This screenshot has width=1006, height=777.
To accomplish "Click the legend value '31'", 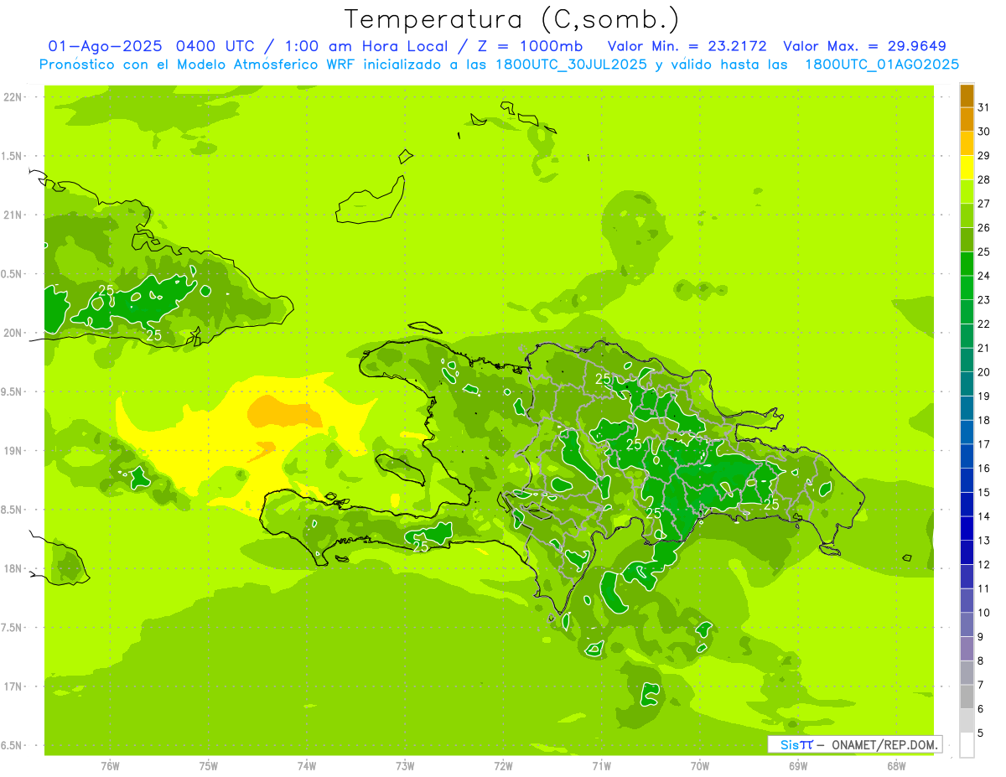I will pyautogui.click(x=984, y=107).
